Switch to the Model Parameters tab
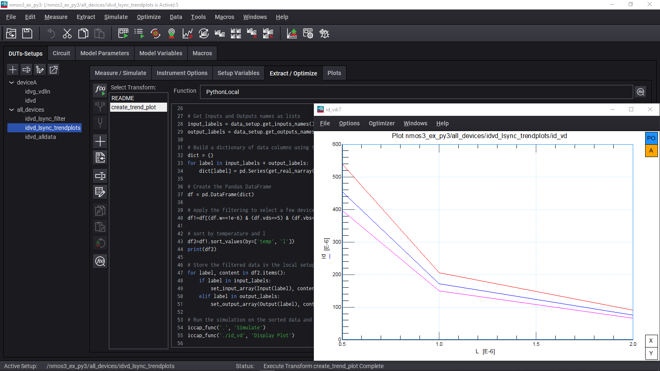The width and height of the screenshot is (660, 371). point(104,53)
